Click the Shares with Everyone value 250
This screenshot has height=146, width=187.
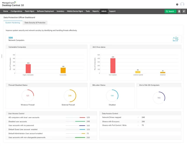(x=143, y=122)
